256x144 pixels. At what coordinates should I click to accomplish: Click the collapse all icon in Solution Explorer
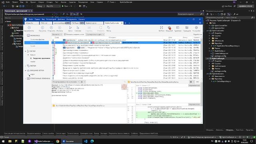[222, 14]
